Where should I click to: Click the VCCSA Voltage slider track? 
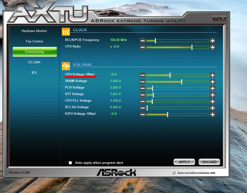click(177, 108)
